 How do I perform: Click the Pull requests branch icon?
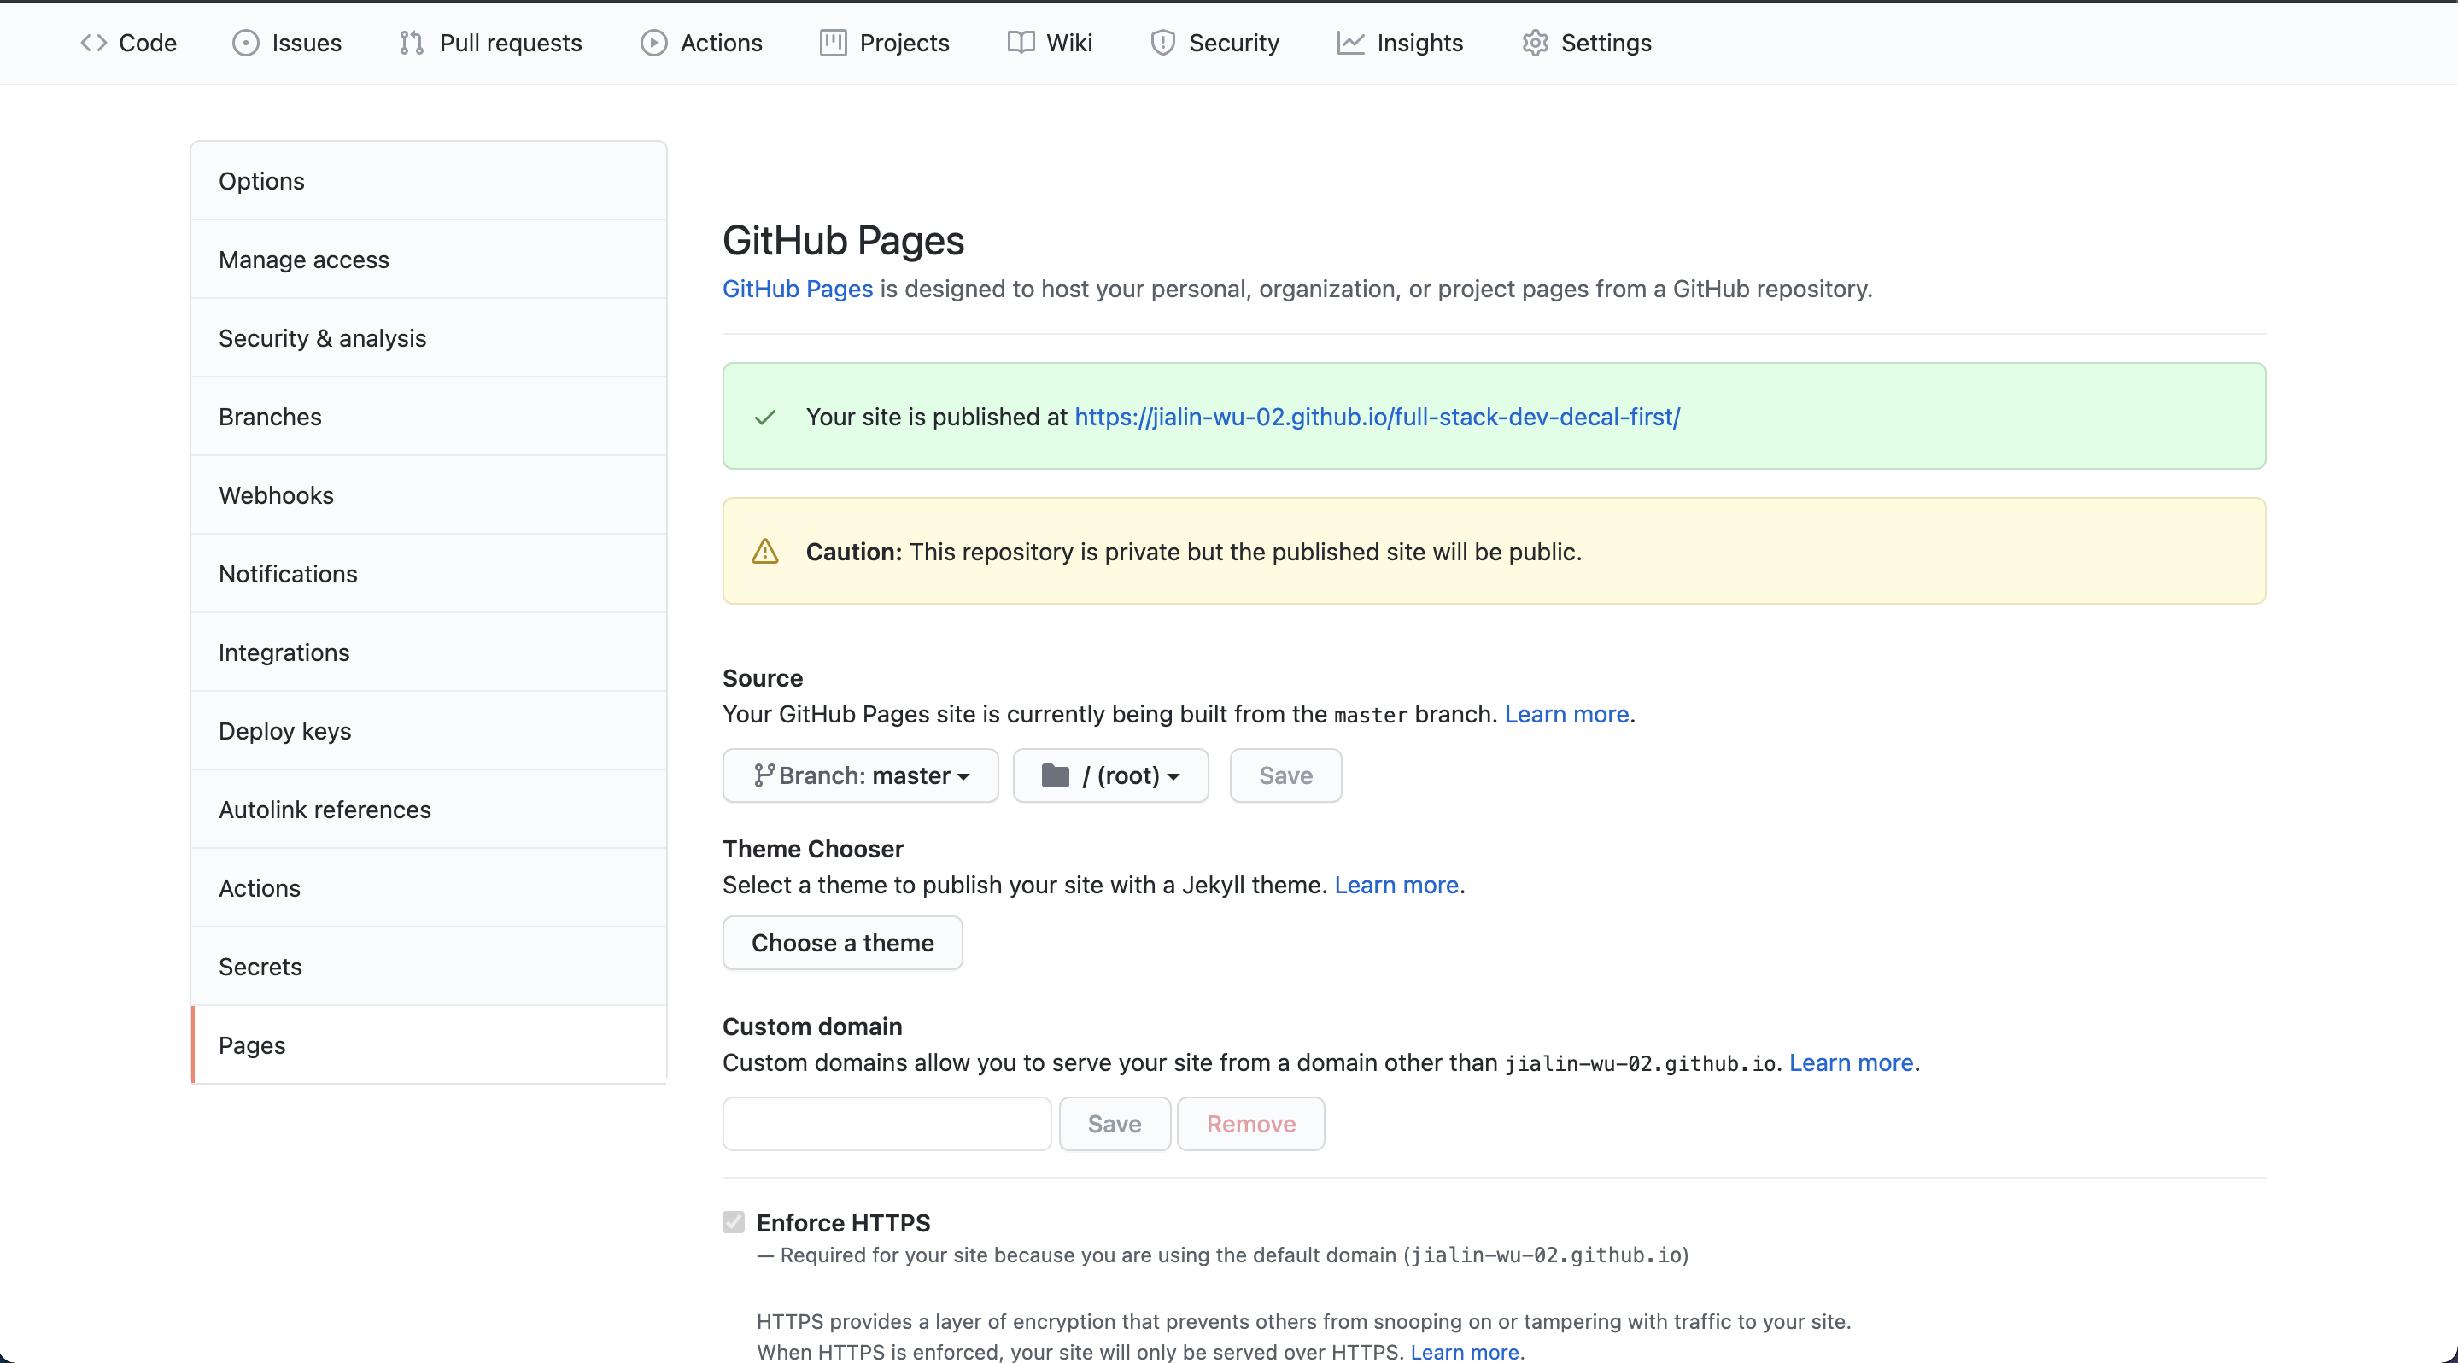click(x=412, y=43)
